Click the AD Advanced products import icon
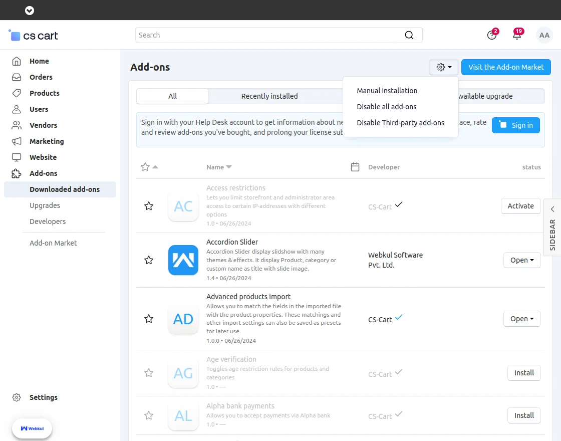This screenshot has height=441, width=561. pyautogui.click(x=183, y=319)
